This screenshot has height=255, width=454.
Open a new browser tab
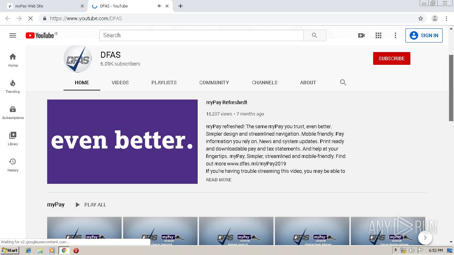(x=181, y=6)
